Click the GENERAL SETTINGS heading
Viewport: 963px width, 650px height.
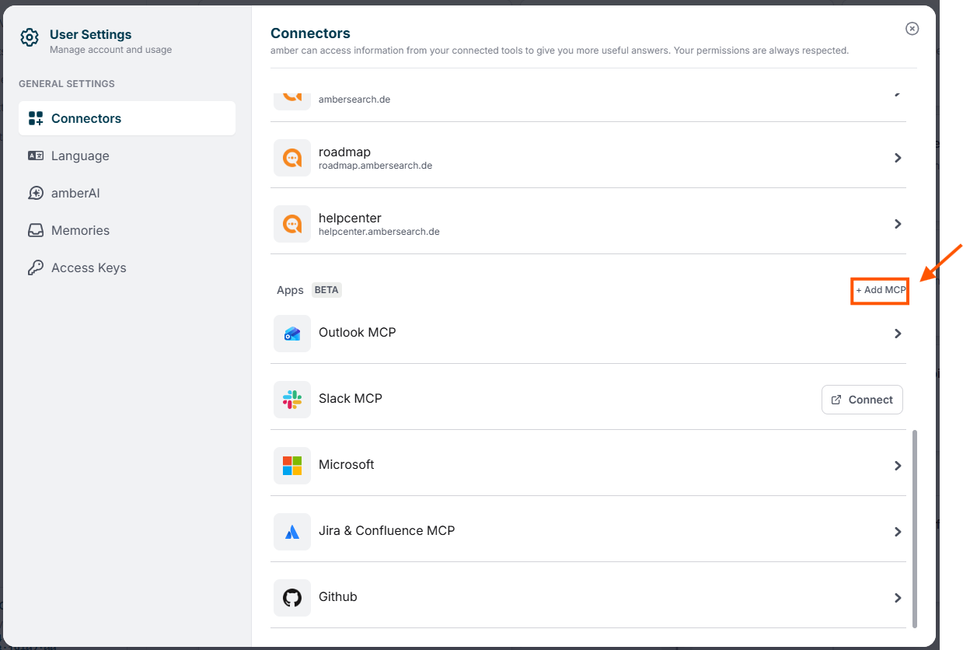(67, 83)
